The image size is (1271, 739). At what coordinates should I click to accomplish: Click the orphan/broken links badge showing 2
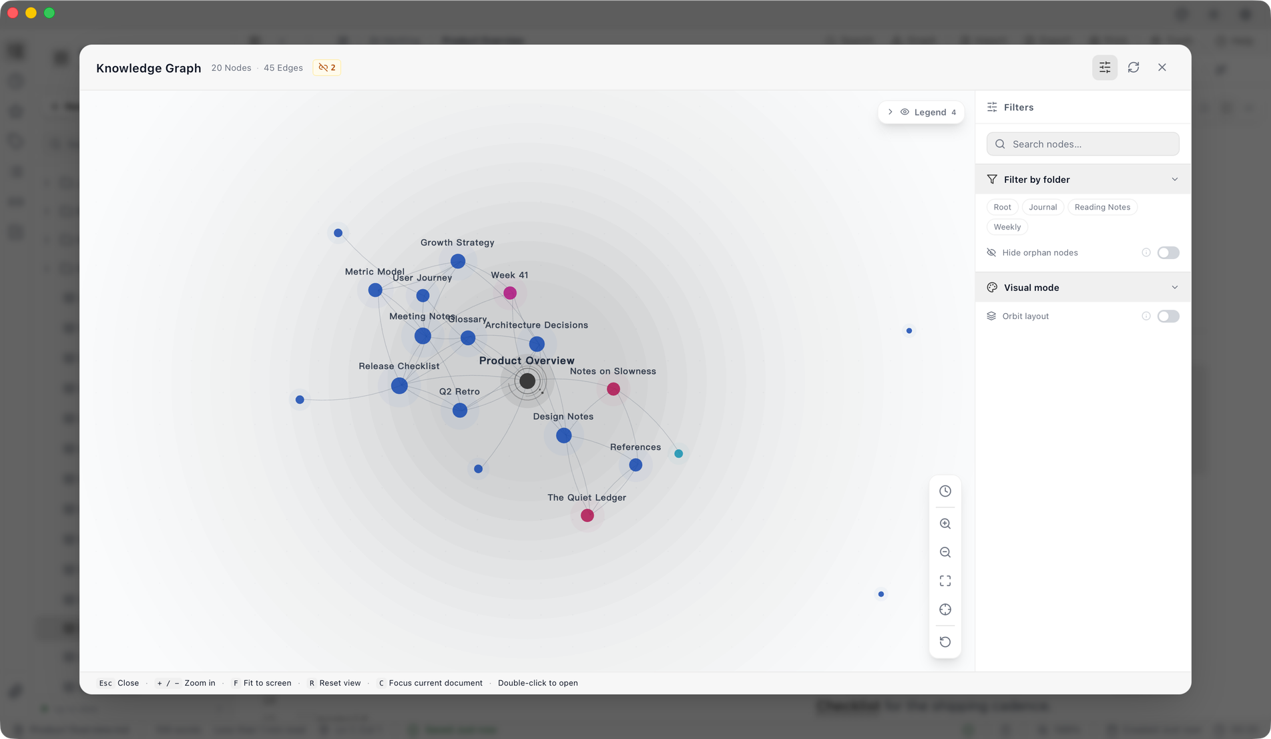pyautogui.click(x=327, y=67)
